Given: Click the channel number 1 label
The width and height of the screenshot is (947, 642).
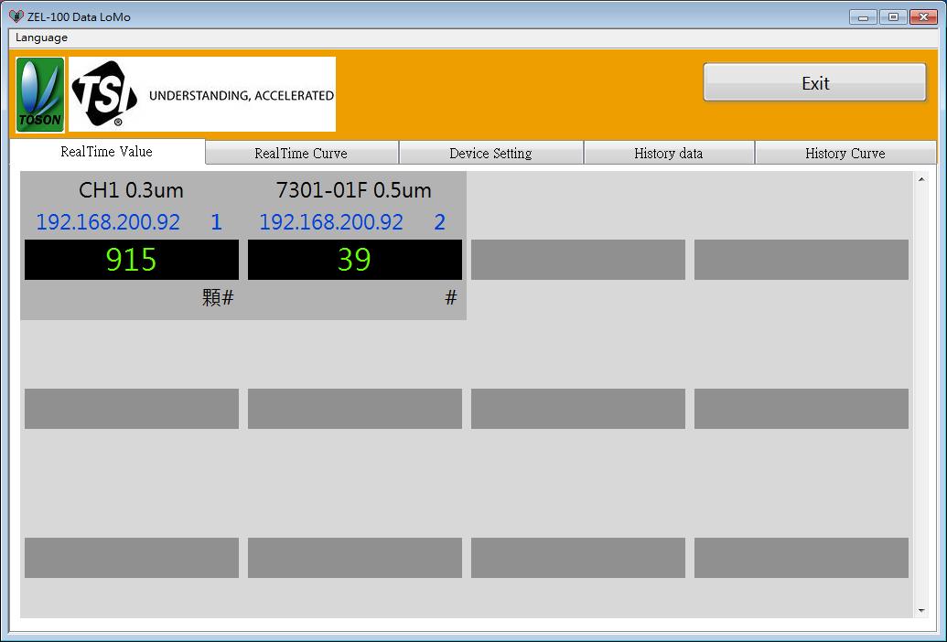Looking at the screenshot, I should click(x=216, y=222).
